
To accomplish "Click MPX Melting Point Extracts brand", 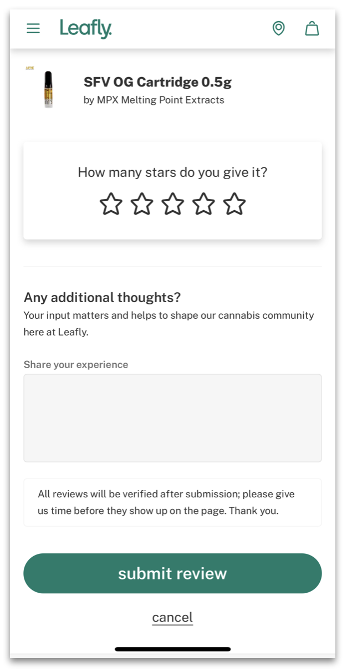I will [x=161, y=100].
